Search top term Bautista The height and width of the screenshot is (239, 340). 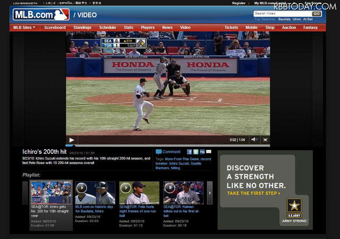pos(284,19)
